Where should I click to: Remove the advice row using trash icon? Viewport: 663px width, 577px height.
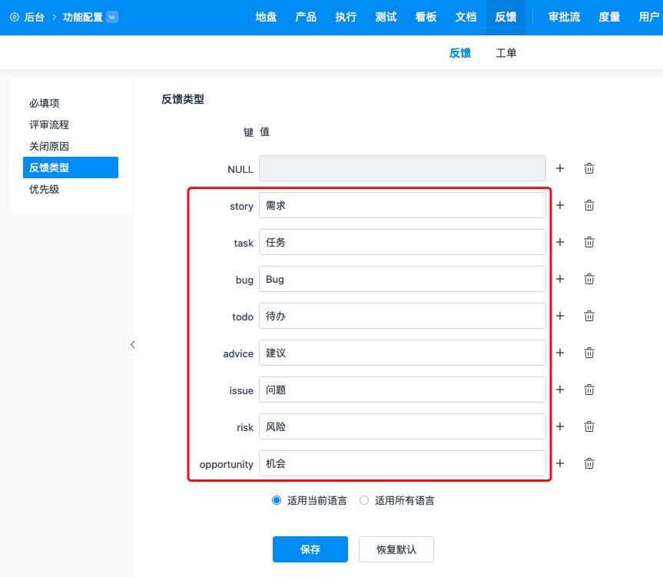(589, 353)
